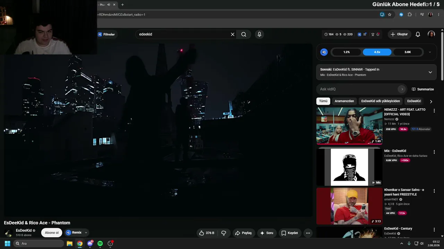Open options for NEMZZZ ART video
The height and width of the screenshot is (249, 444).
[434, 111]
